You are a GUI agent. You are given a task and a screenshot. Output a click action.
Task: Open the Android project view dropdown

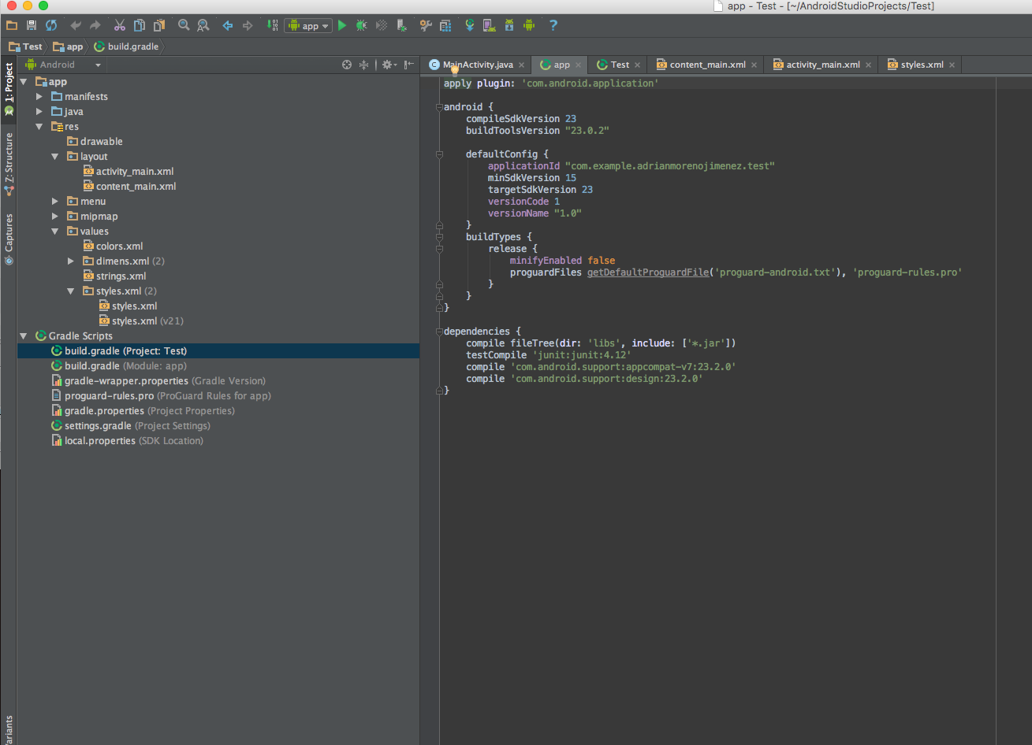point(63,65)
